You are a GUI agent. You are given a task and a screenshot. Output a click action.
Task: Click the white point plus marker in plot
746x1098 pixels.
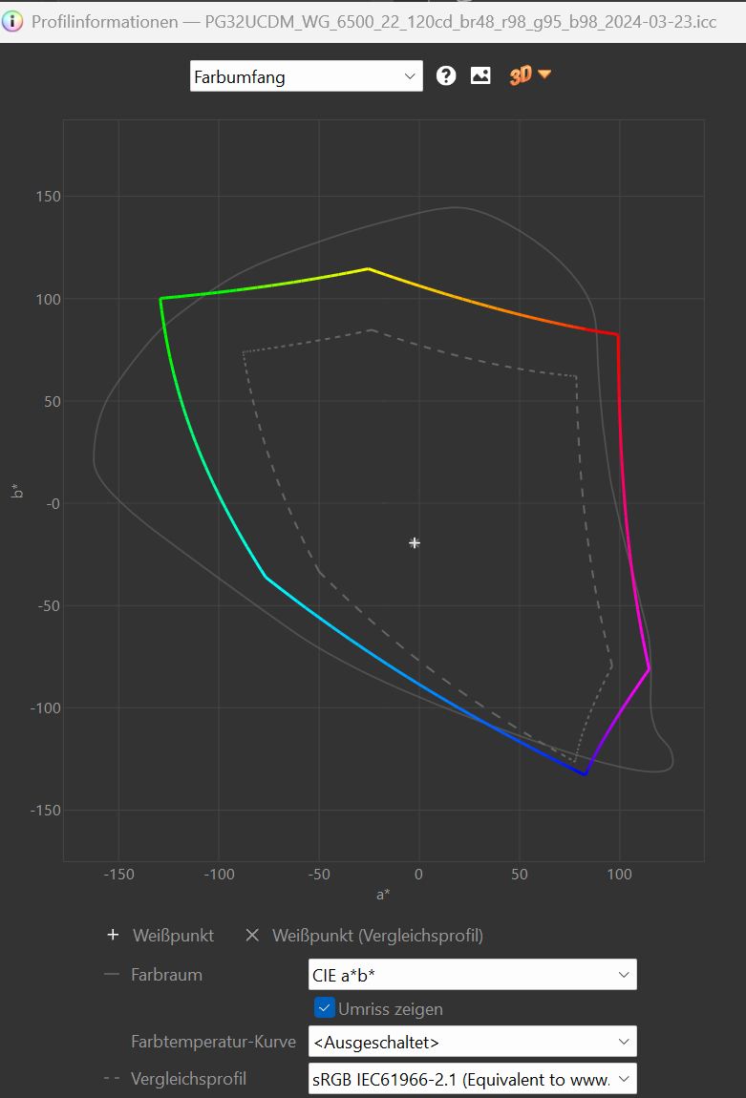415,542
